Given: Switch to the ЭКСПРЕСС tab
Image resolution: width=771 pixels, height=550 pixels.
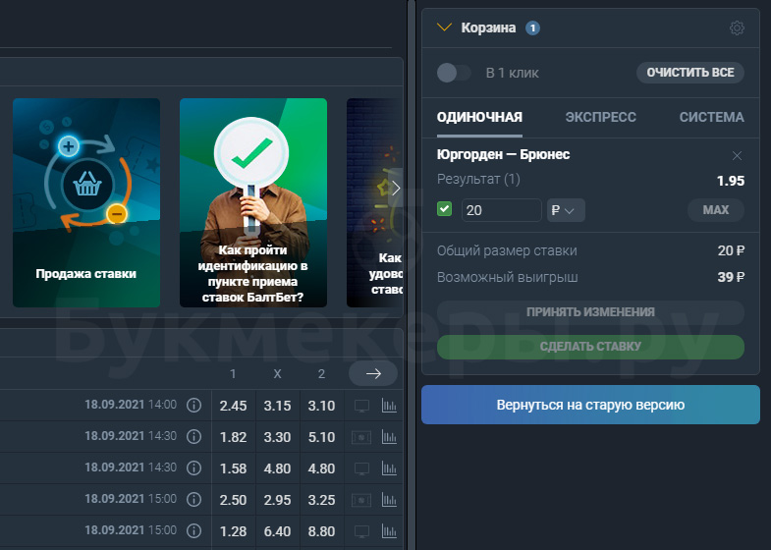Looking at the screenshot, I should click(x=600, y=117).
